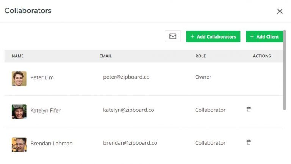Click the envelope email icon button
The height and width of the screenshot is (164, 291).
pyautogui.click(x=173, y=36)
